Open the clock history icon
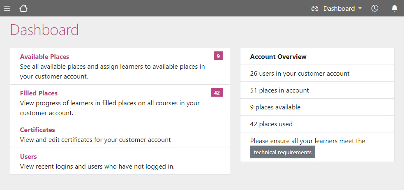Image resolution: width=404 pixels, height=190 pixels. (x=375, y=8)
